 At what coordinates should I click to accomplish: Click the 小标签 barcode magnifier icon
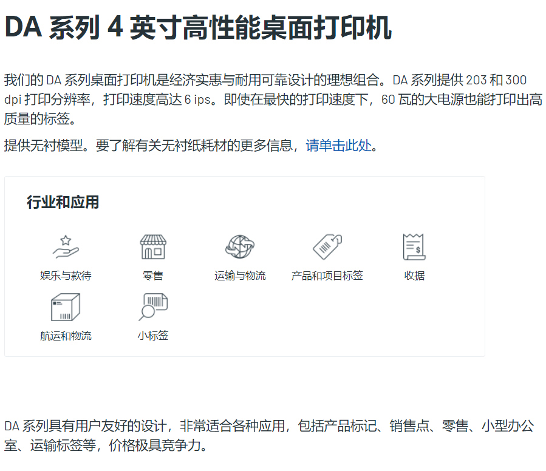tap(153, 307)
